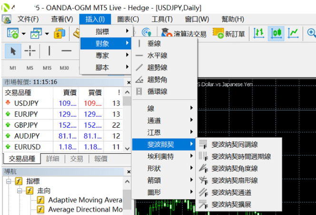Expand the 指標 submenu
The width and height of the screenshot is (316, 215).
(x=106, y=31)
